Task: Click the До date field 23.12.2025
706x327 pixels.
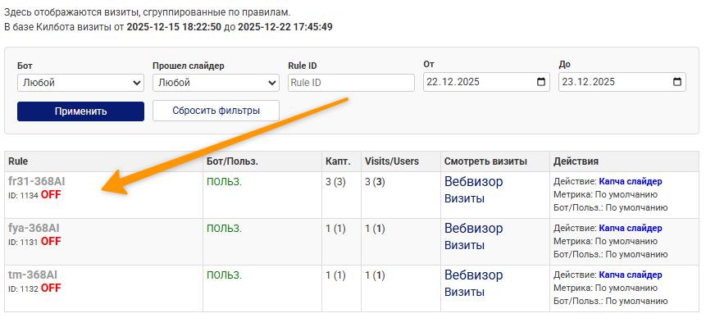Action: pyautogui.click(x=622, y=82)
